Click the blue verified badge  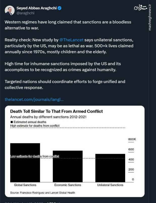tap(59, 8)
